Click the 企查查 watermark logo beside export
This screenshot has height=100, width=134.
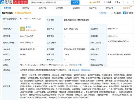128,13
